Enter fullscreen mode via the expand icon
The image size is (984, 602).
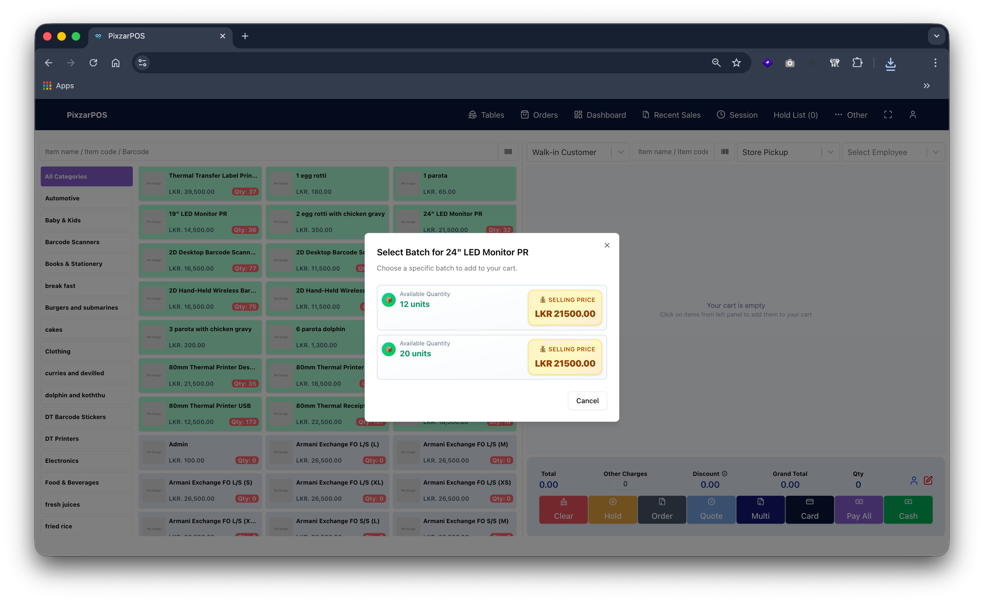point(888,115)
